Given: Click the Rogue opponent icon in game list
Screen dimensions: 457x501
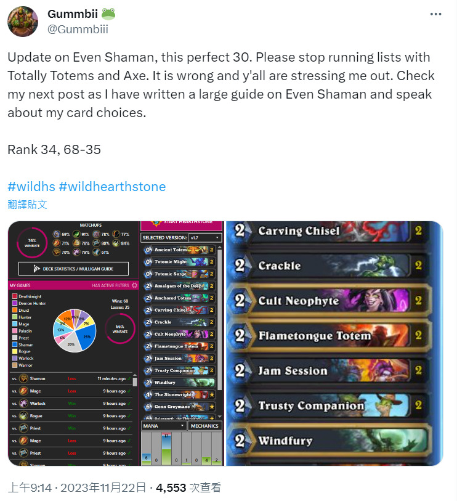Looking at the screenshot, I should tap(23, 416).
